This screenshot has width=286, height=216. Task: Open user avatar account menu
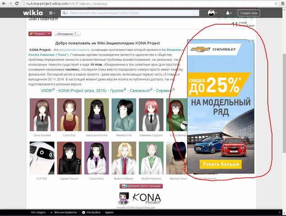click(x=212, y=13)
